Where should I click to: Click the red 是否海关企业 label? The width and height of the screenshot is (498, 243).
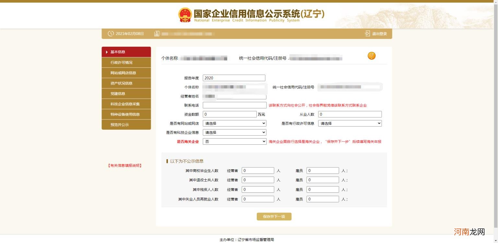click(188, 142)
